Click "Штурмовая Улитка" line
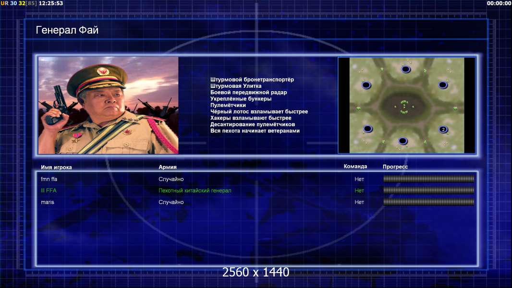The height and width of the screenshot is (288, 512). [236, 86]
